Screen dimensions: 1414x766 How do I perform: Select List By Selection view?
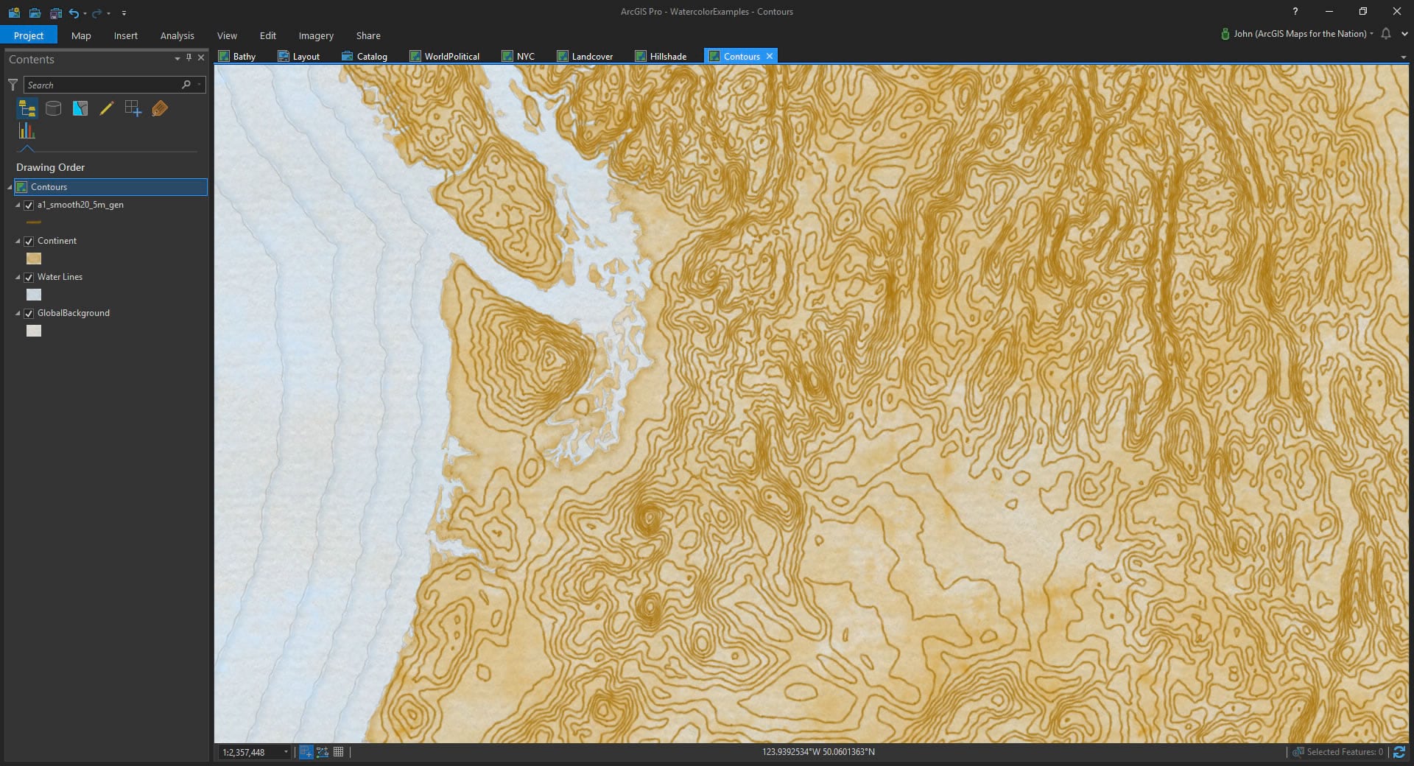click(x=80, y=109)
